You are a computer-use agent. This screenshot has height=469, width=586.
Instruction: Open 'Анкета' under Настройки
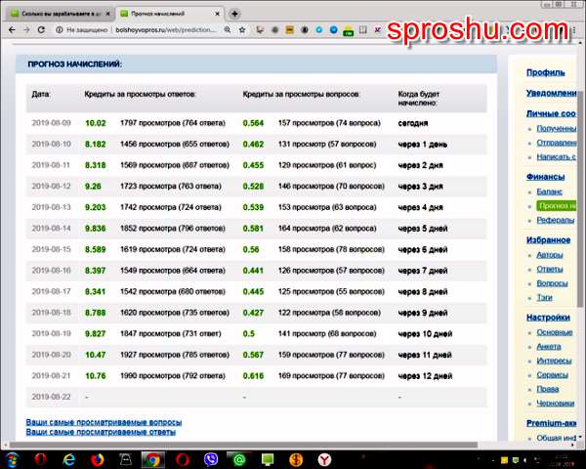[x=550, y=346]
